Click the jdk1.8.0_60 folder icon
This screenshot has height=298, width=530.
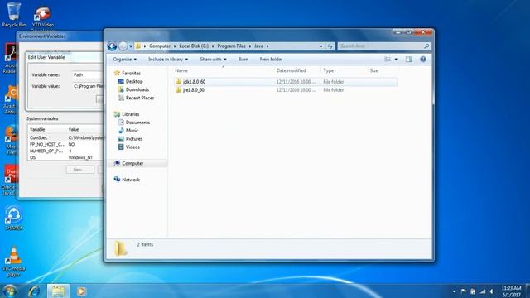pos(179,82)
